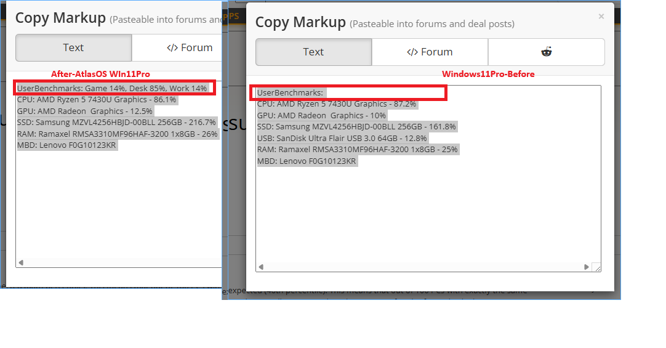Click 'UserBenchmarks: Game 14%, Desk 85%, Work 14%' line
Image resolution: width=666 pixels, height=348 pixels.
point(112,88)
